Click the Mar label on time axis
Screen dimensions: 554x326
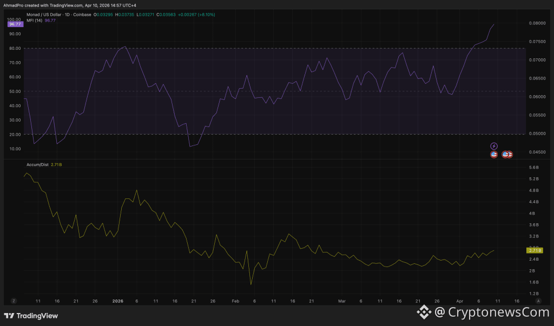click(x=342, y=301)
